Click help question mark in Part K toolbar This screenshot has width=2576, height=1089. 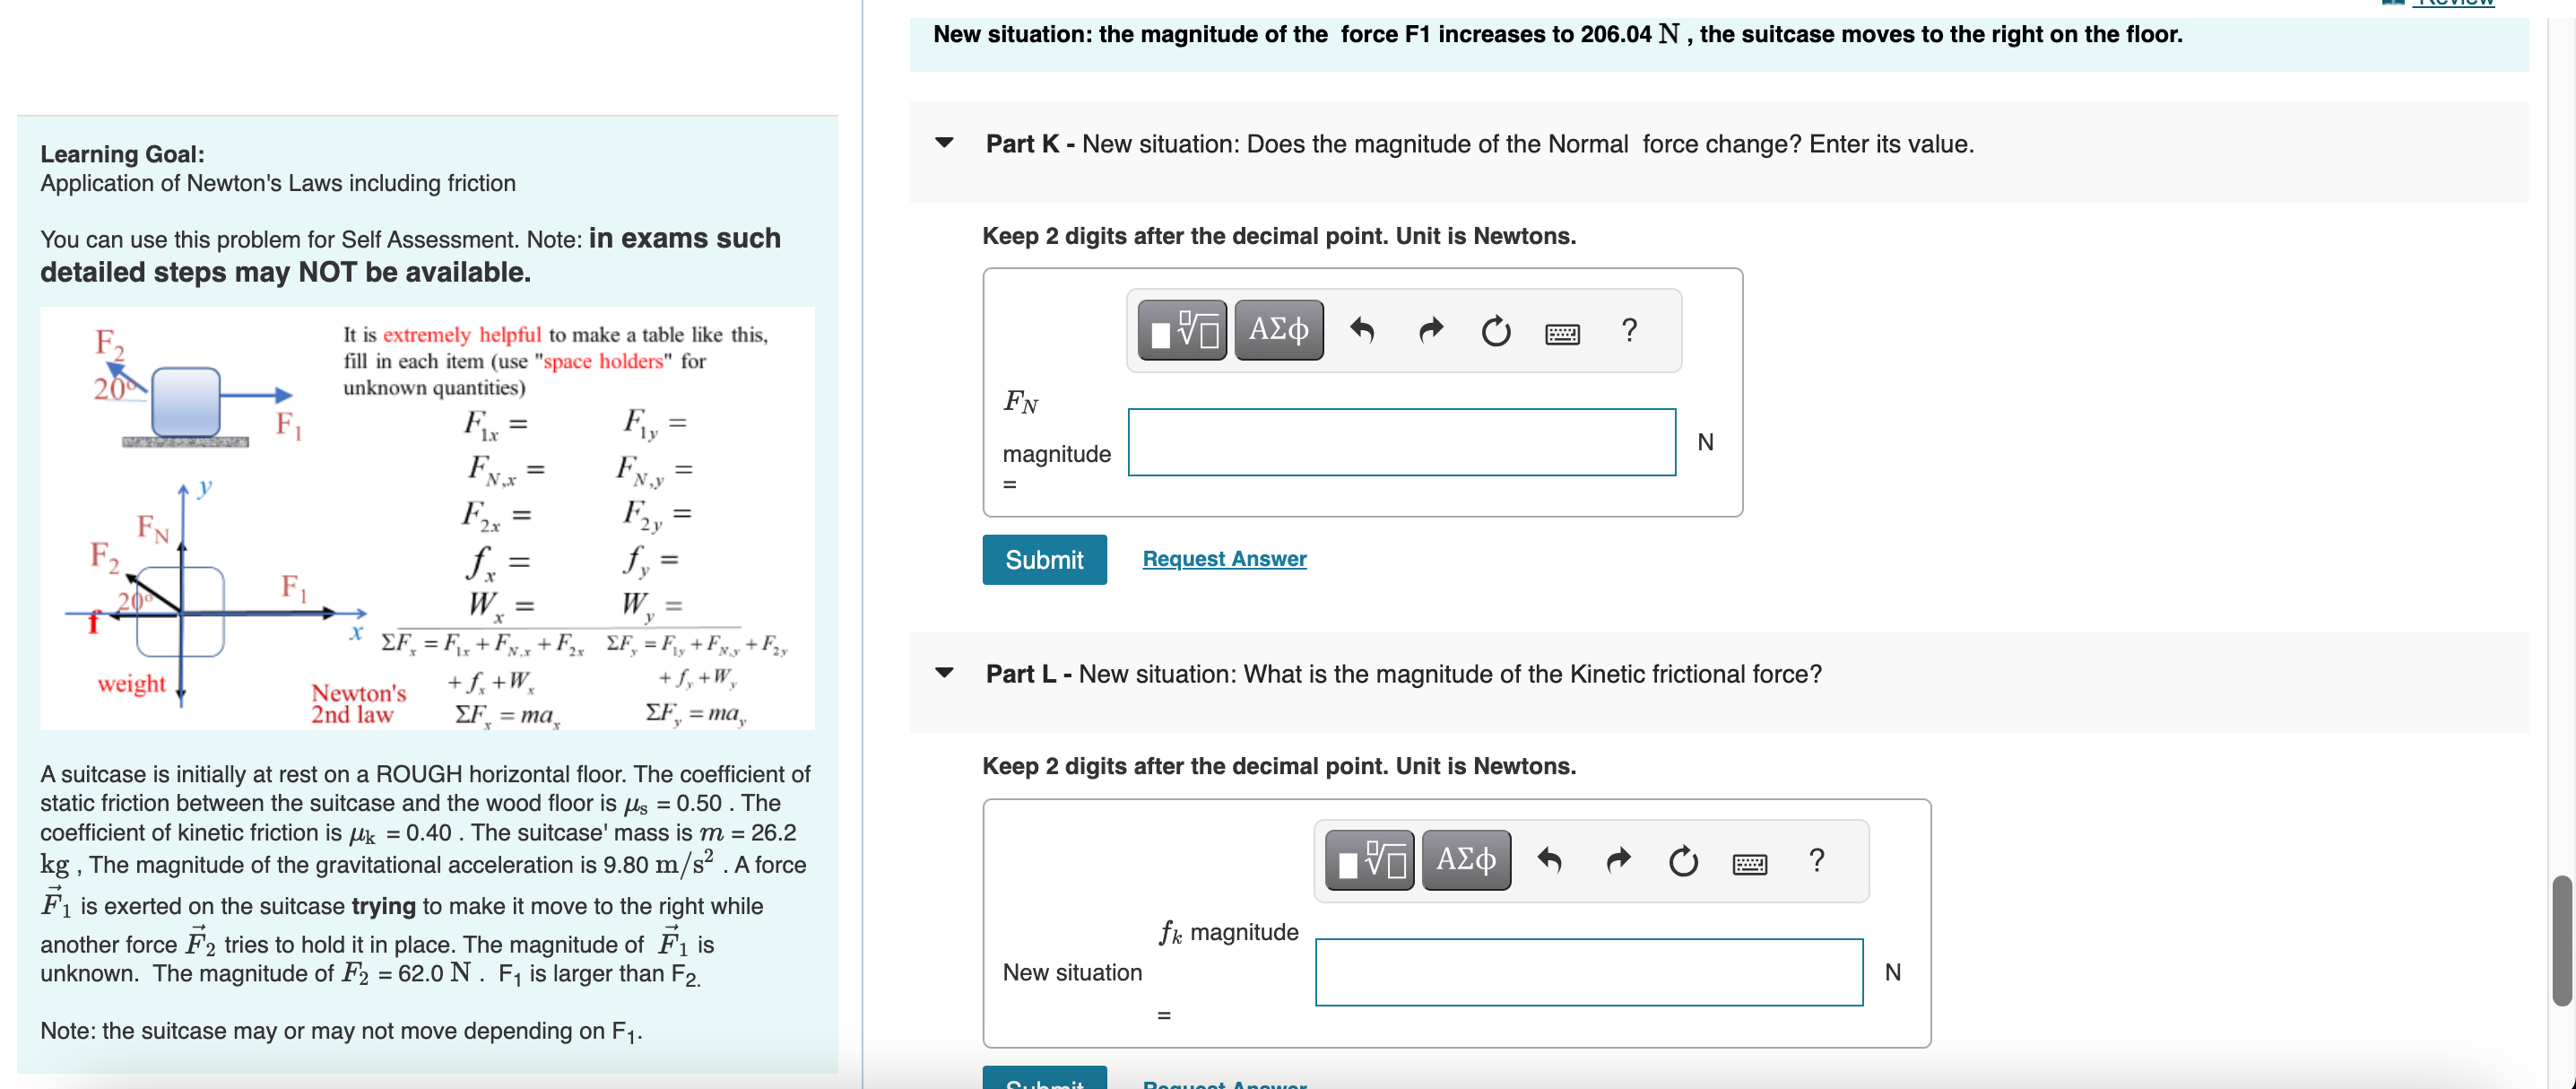coord(1629,330)
